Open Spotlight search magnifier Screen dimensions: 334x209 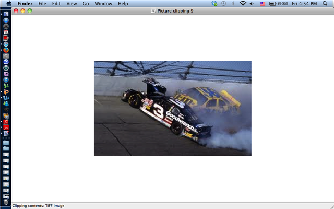tap(325, 4)
